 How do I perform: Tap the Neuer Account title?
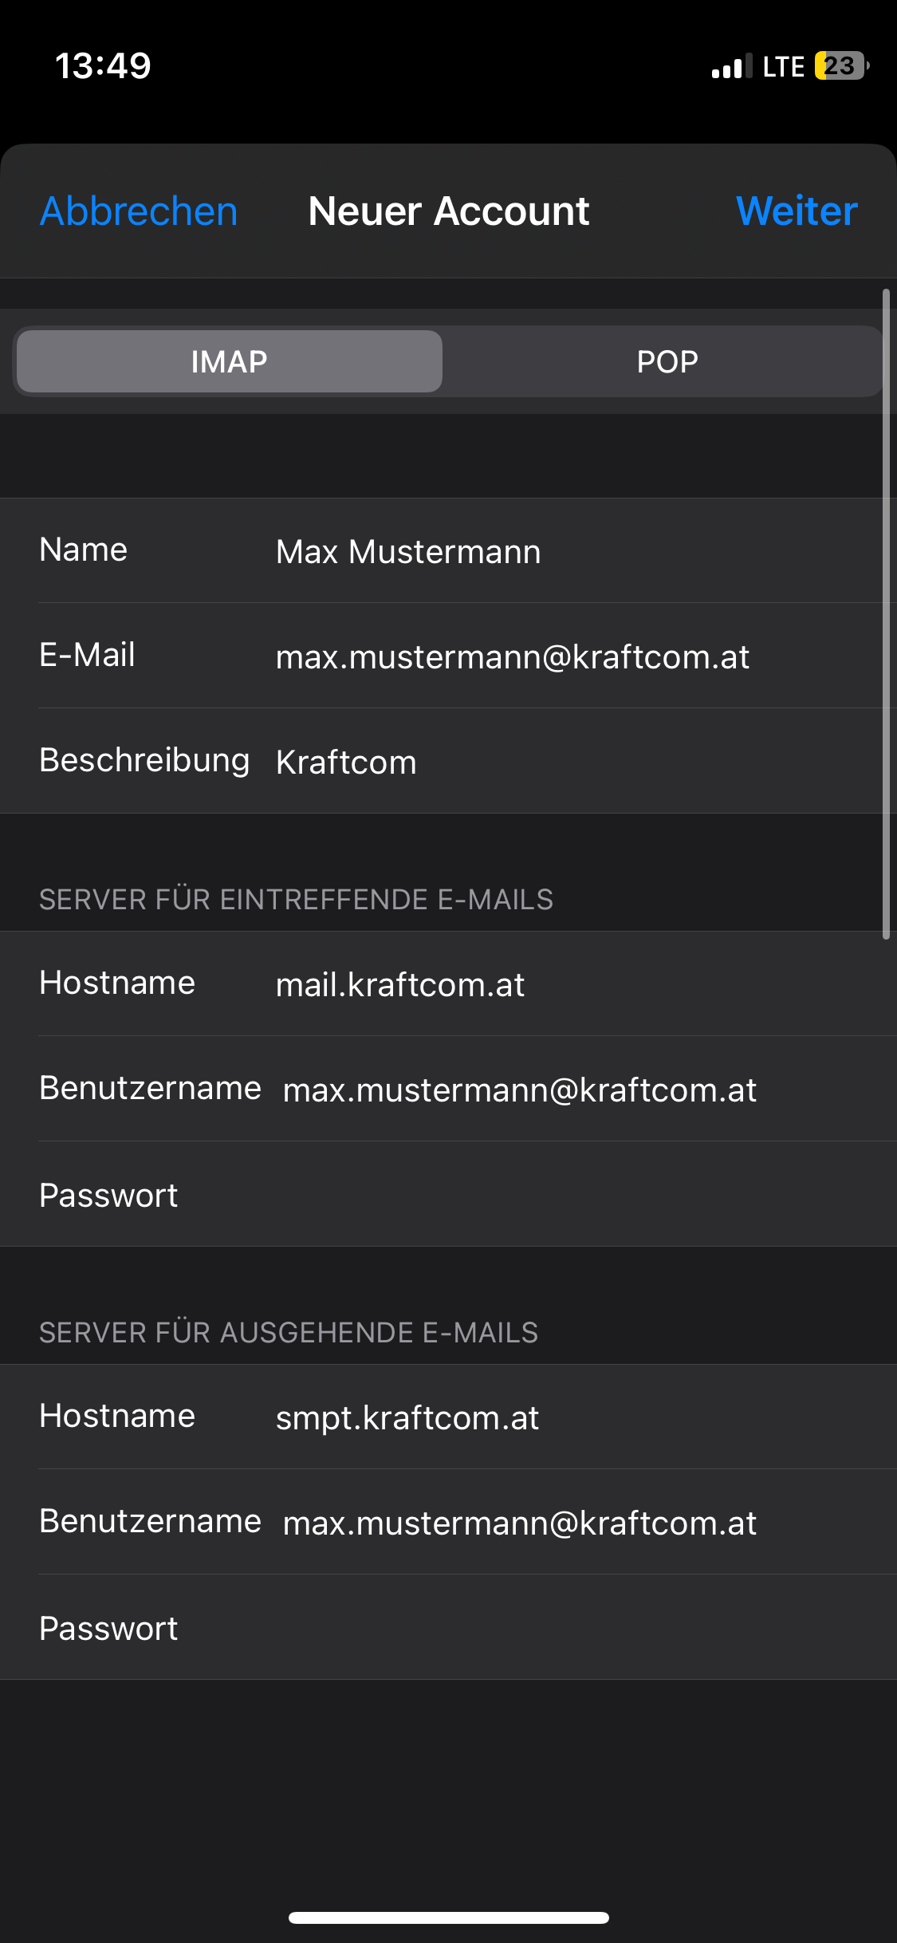click(449, 211)
